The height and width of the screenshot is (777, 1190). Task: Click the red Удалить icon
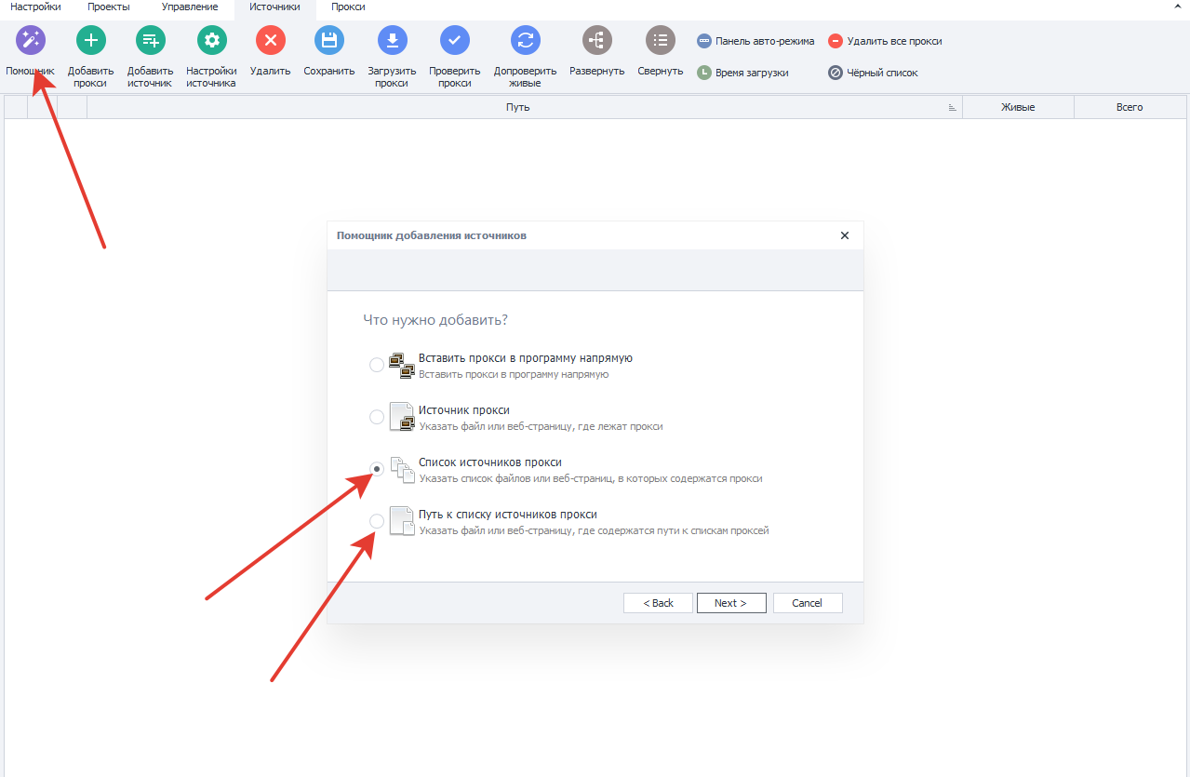271,40
